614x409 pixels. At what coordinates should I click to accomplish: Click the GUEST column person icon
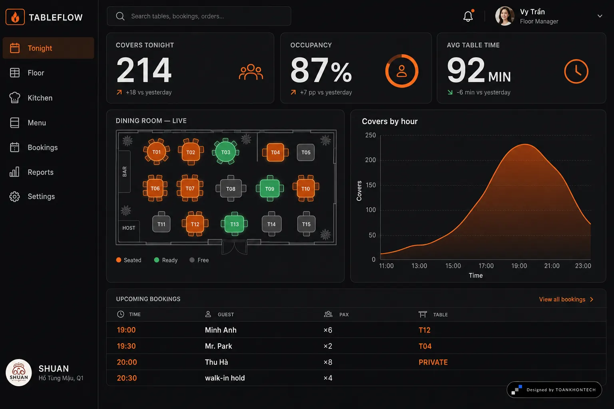pos(208,314)
